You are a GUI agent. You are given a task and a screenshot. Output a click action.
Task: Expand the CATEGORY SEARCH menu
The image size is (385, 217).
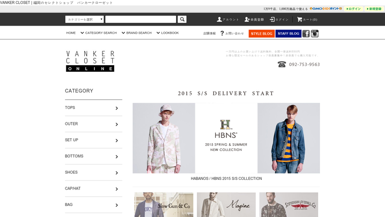tap(99, 33)
